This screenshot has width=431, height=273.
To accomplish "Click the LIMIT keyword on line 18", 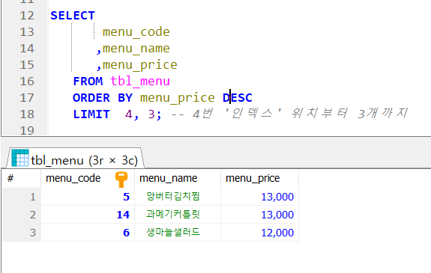I will (91, 114).
